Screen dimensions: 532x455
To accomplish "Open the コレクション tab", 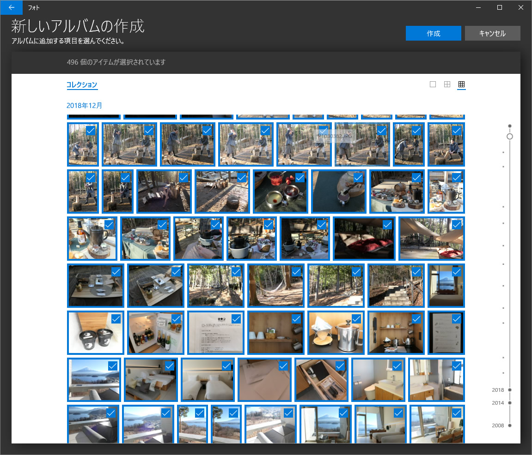I will coord(82,85).
